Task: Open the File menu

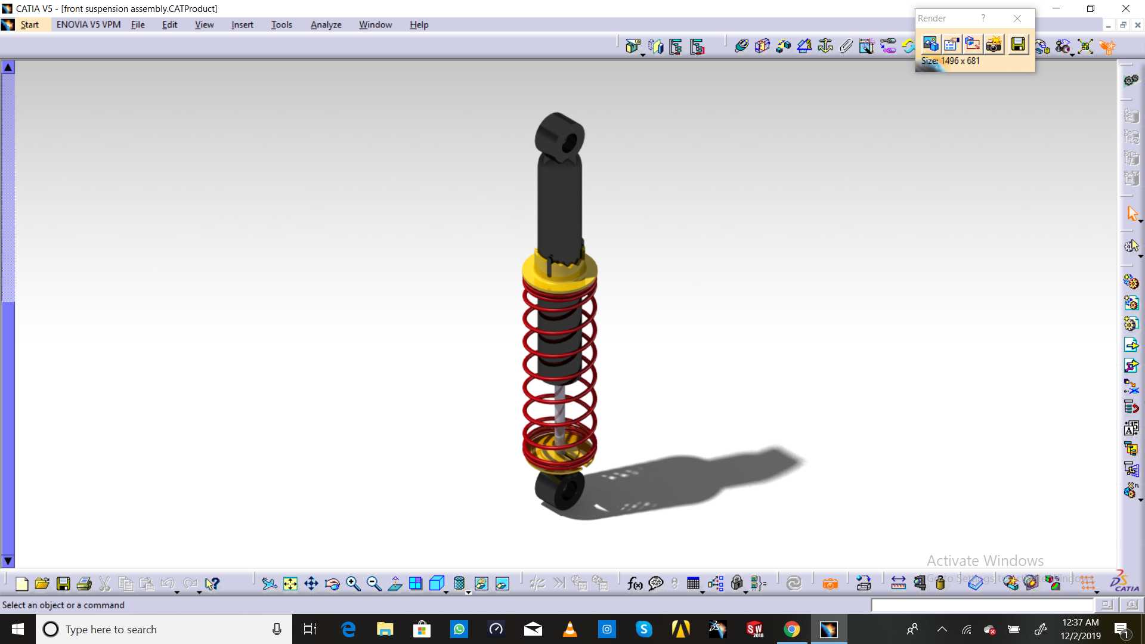Action: [138, 24]
